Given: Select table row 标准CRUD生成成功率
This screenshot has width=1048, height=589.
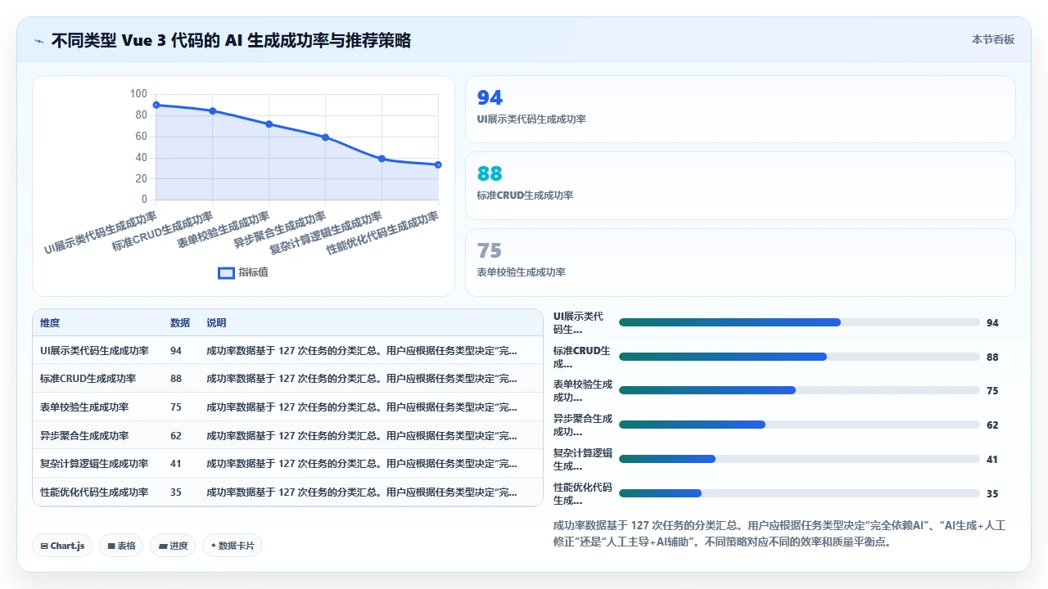Looking at the screenshot, I should 287,379.
